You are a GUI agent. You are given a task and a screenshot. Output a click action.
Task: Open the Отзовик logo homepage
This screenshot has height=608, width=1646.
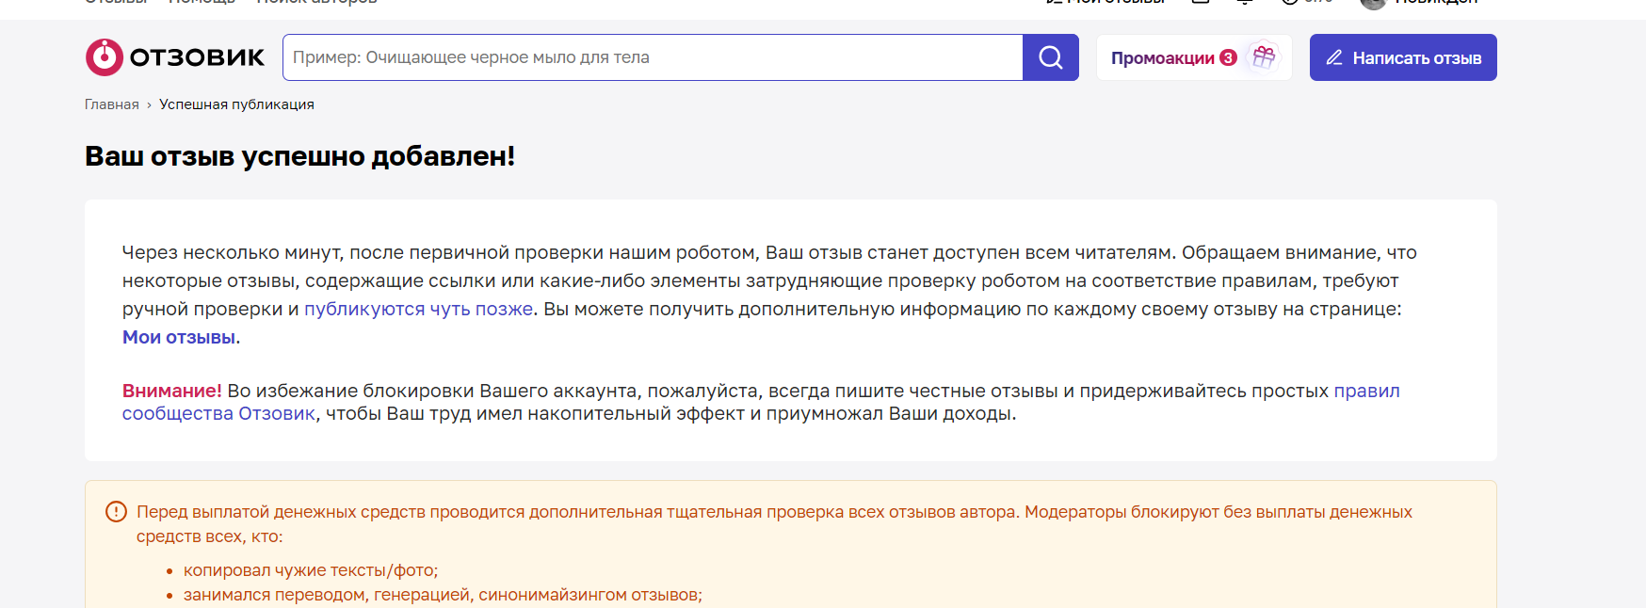pos(175,57)
